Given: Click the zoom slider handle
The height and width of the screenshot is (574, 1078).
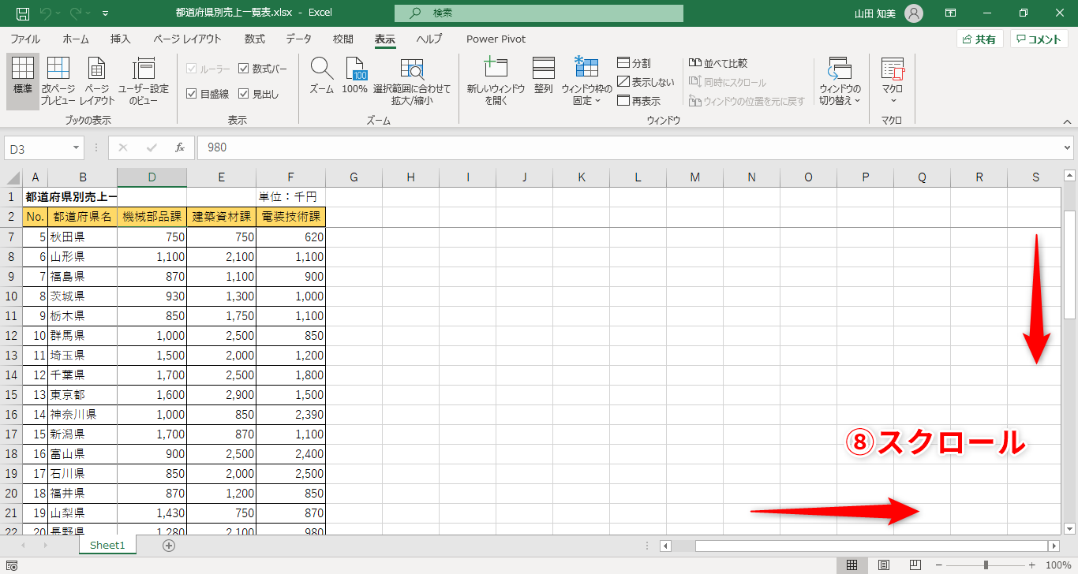Looking at the screenshot, I should pyautogui.click(x=986, y=565).
